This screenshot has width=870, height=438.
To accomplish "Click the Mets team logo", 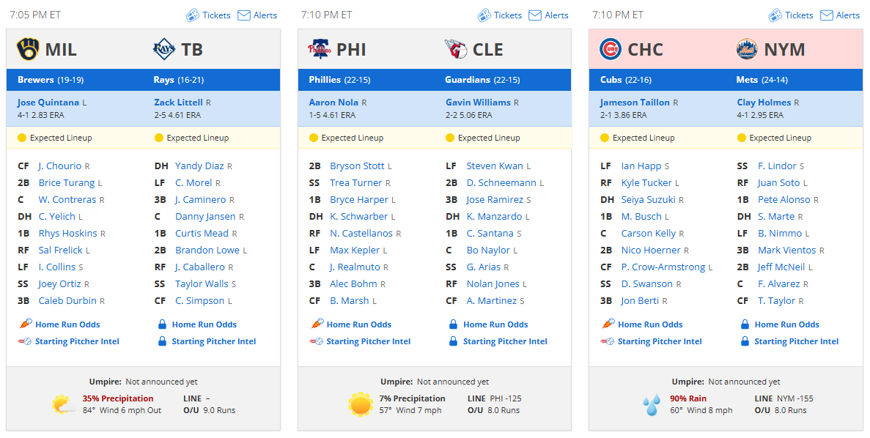I will [747, 49].
